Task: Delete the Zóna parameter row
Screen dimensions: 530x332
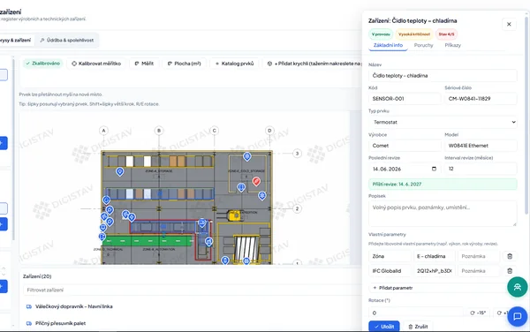Action: pos(510,256)
